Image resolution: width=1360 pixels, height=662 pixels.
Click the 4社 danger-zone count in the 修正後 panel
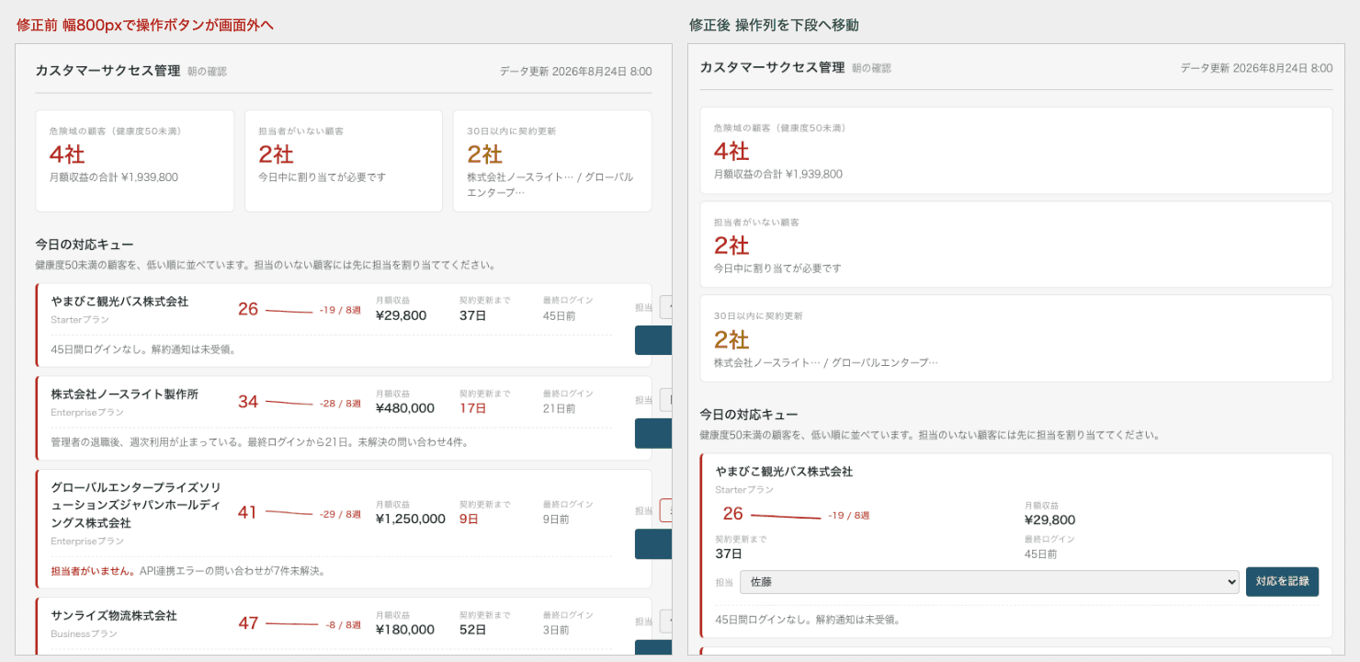(732, 151)
